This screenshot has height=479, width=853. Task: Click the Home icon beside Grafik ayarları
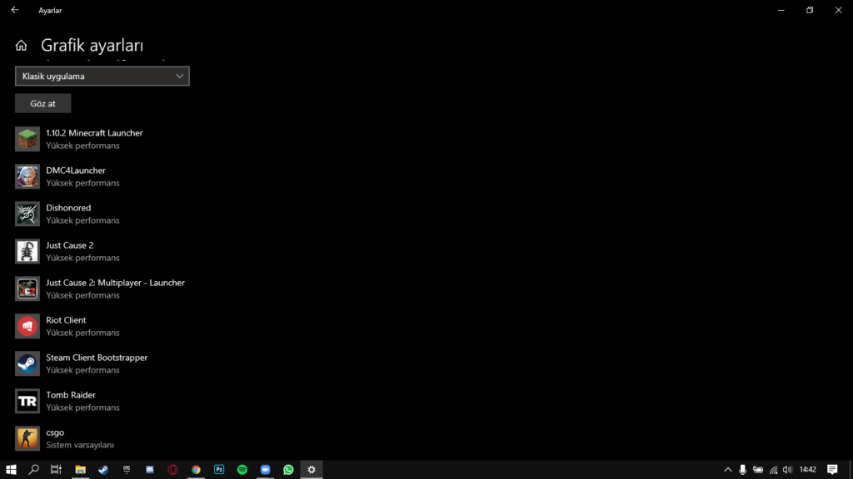click(22, 46)
